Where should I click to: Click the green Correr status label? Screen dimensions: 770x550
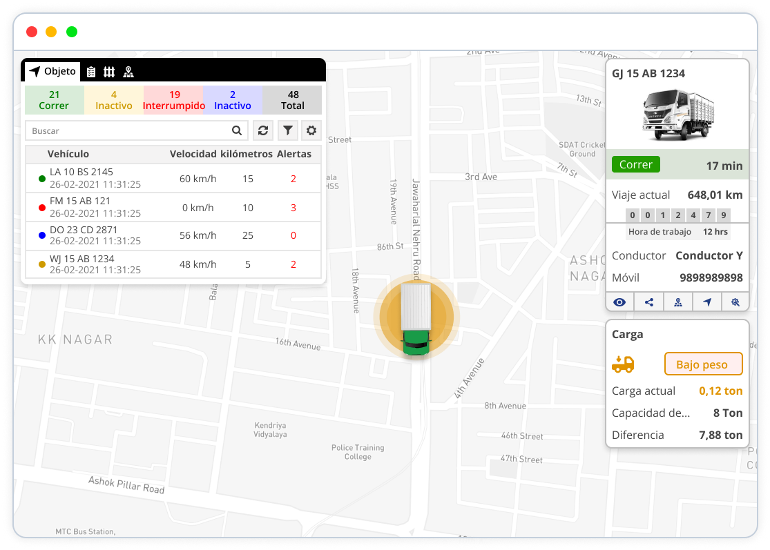point(635,165)
